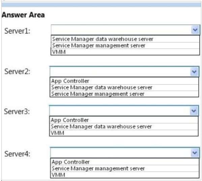Choose VMM in the Server4 list

click(125, 175)
